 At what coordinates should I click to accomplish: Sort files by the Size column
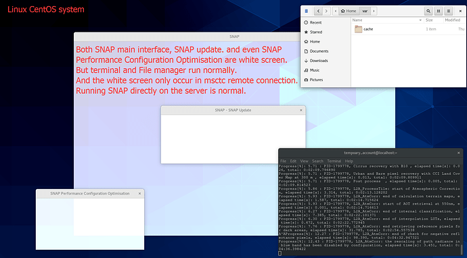pyautogui.click(x=433, y=20)
